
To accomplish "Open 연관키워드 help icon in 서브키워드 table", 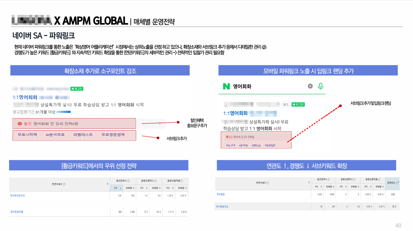I will coord(268,183).
